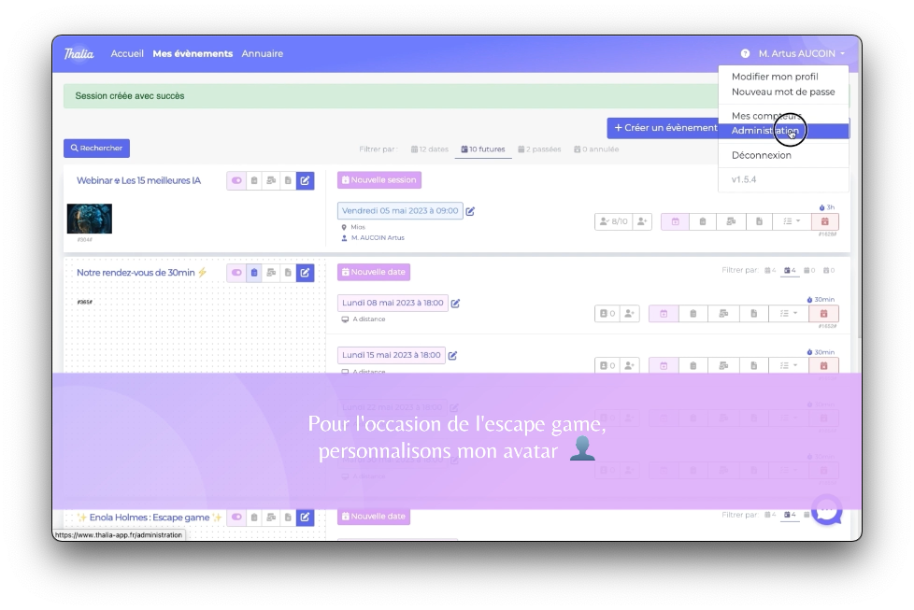Click the Webinar event thumbnail image

pyautogui.click(x=90, y=219)
